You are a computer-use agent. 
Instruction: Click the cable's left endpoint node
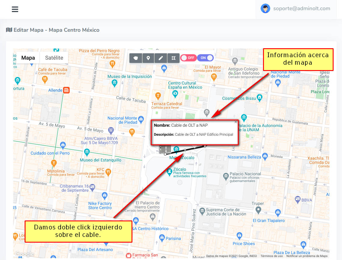[165, 154]
